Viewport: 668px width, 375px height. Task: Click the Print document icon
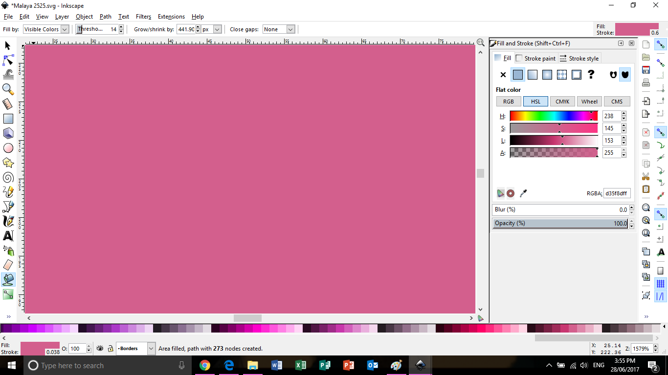[646, 83]
